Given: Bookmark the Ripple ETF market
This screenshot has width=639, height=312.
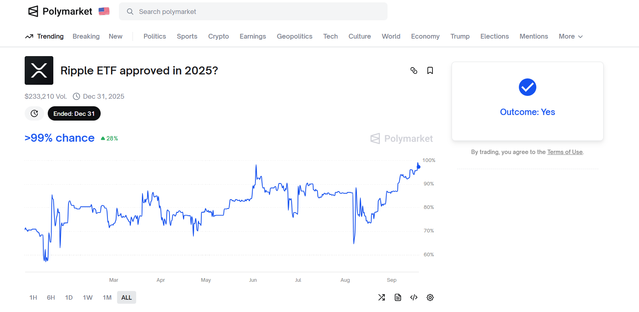Looking at the screenshot, I should coord(430,70).
